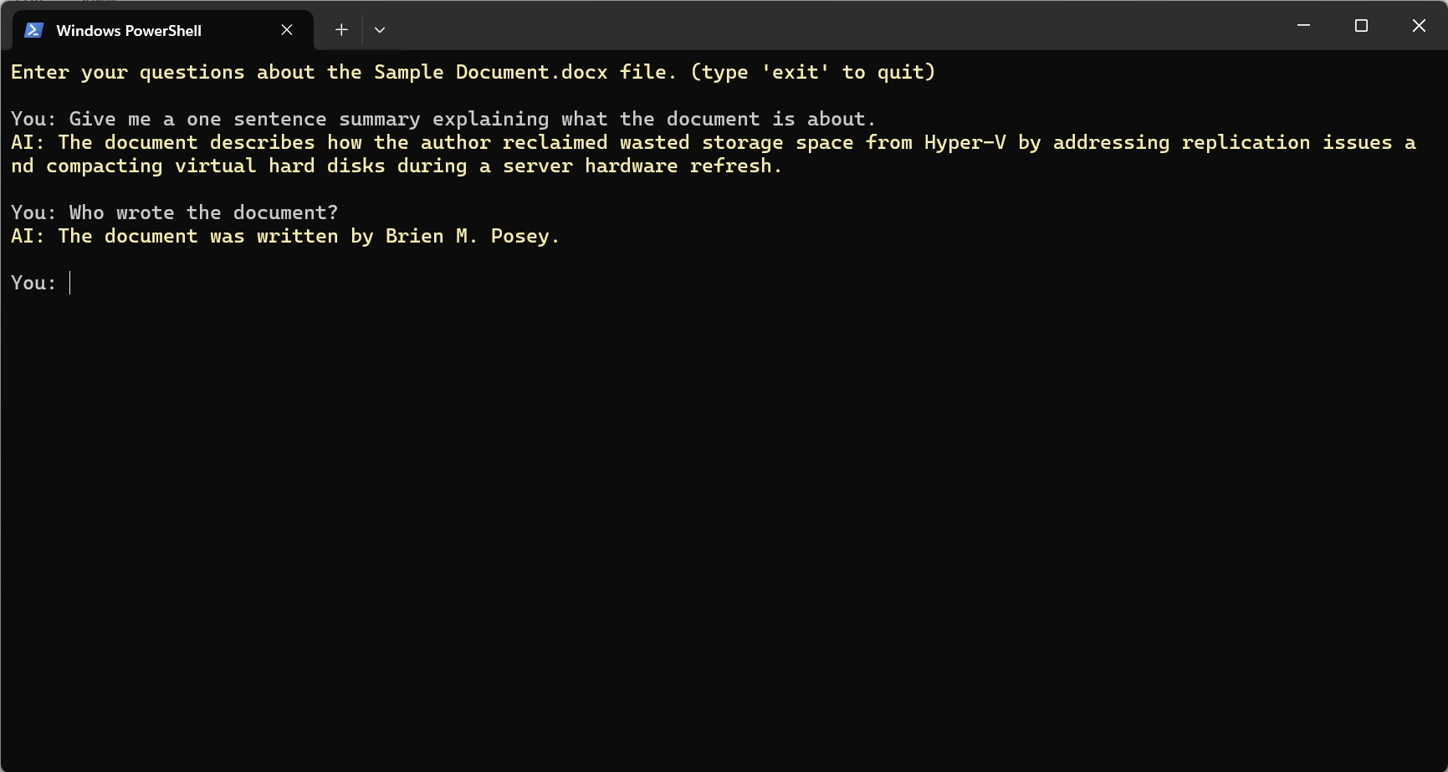Click the word 'exit' in the instructions

coord(795,73)
